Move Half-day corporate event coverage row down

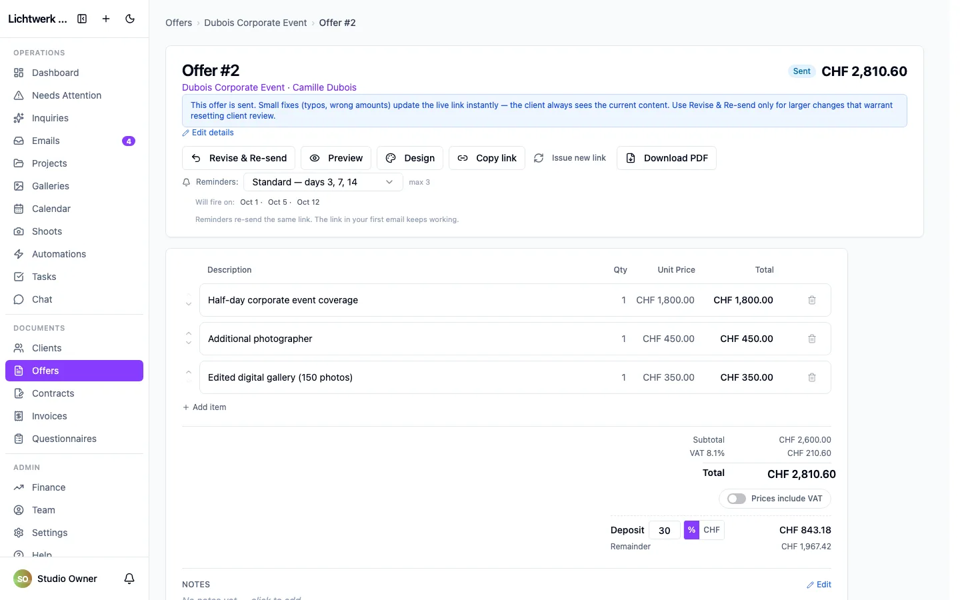(189, 305)
